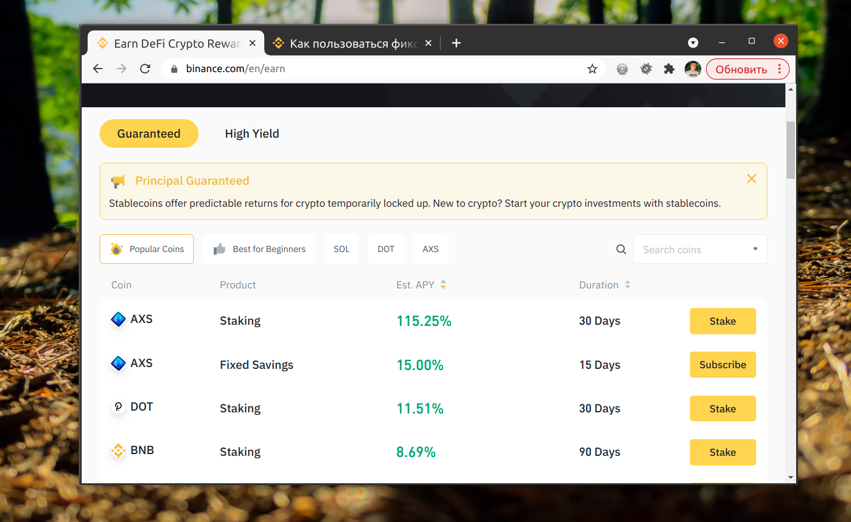The image size is (851, 522).
Task: Click the 8.69% APY value
Action: click(x=416, y=452)
